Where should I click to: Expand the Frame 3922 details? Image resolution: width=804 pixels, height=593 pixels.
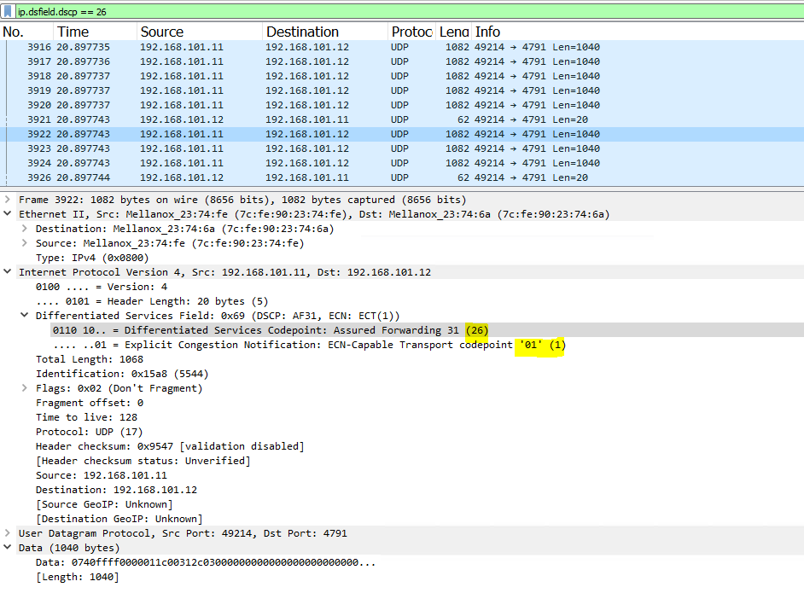(x=8, y=199)
